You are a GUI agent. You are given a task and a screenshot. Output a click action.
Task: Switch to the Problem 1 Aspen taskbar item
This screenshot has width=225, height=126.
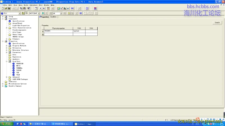coord(85,124)
